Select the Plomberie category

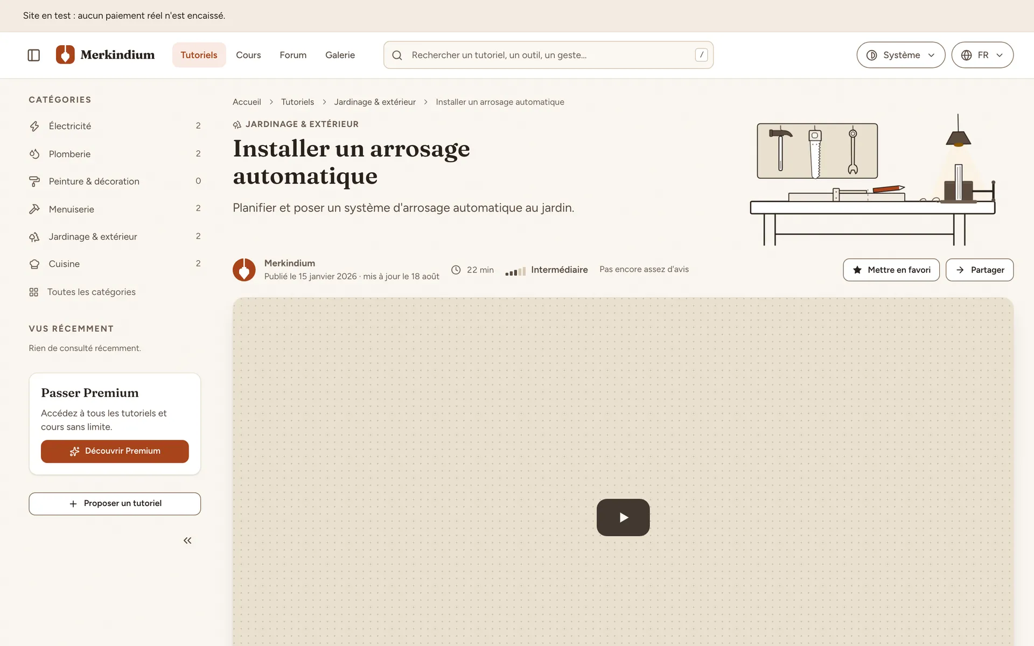tap(115, 154)
